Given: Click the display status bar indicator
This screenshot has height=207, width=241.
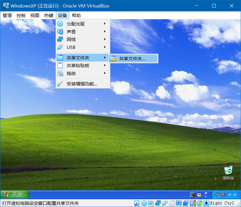Looking at the screenshot, I should 178,203.
